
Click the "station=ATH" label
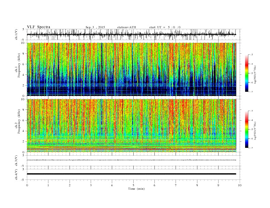pyautogui.click(x=126, y=27)
